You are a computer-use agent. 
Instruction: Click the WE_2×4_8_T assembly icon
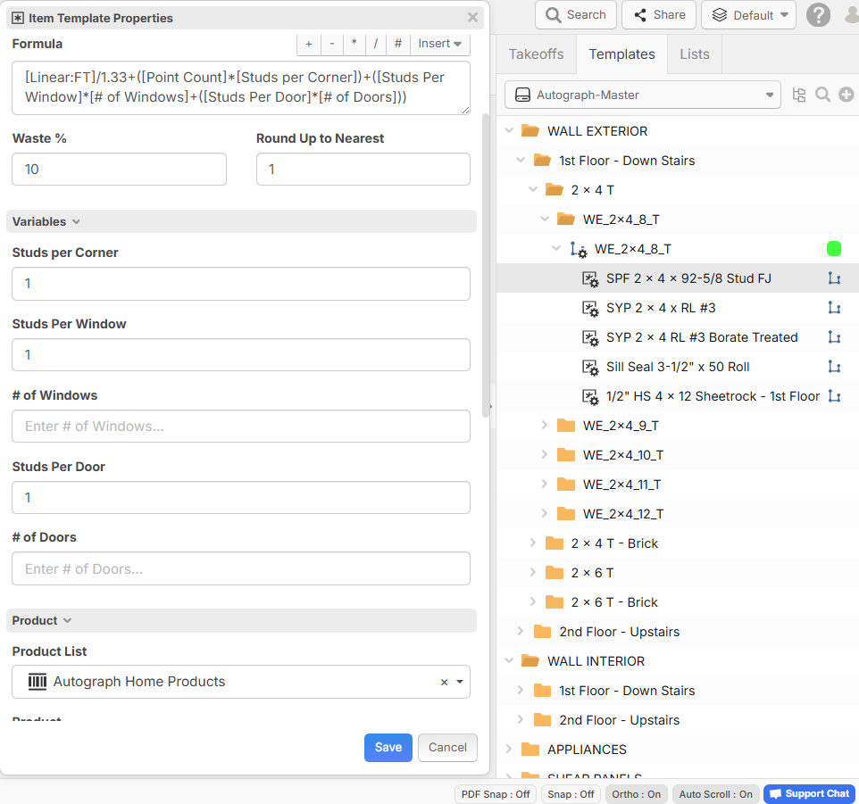tap(579, 250)
